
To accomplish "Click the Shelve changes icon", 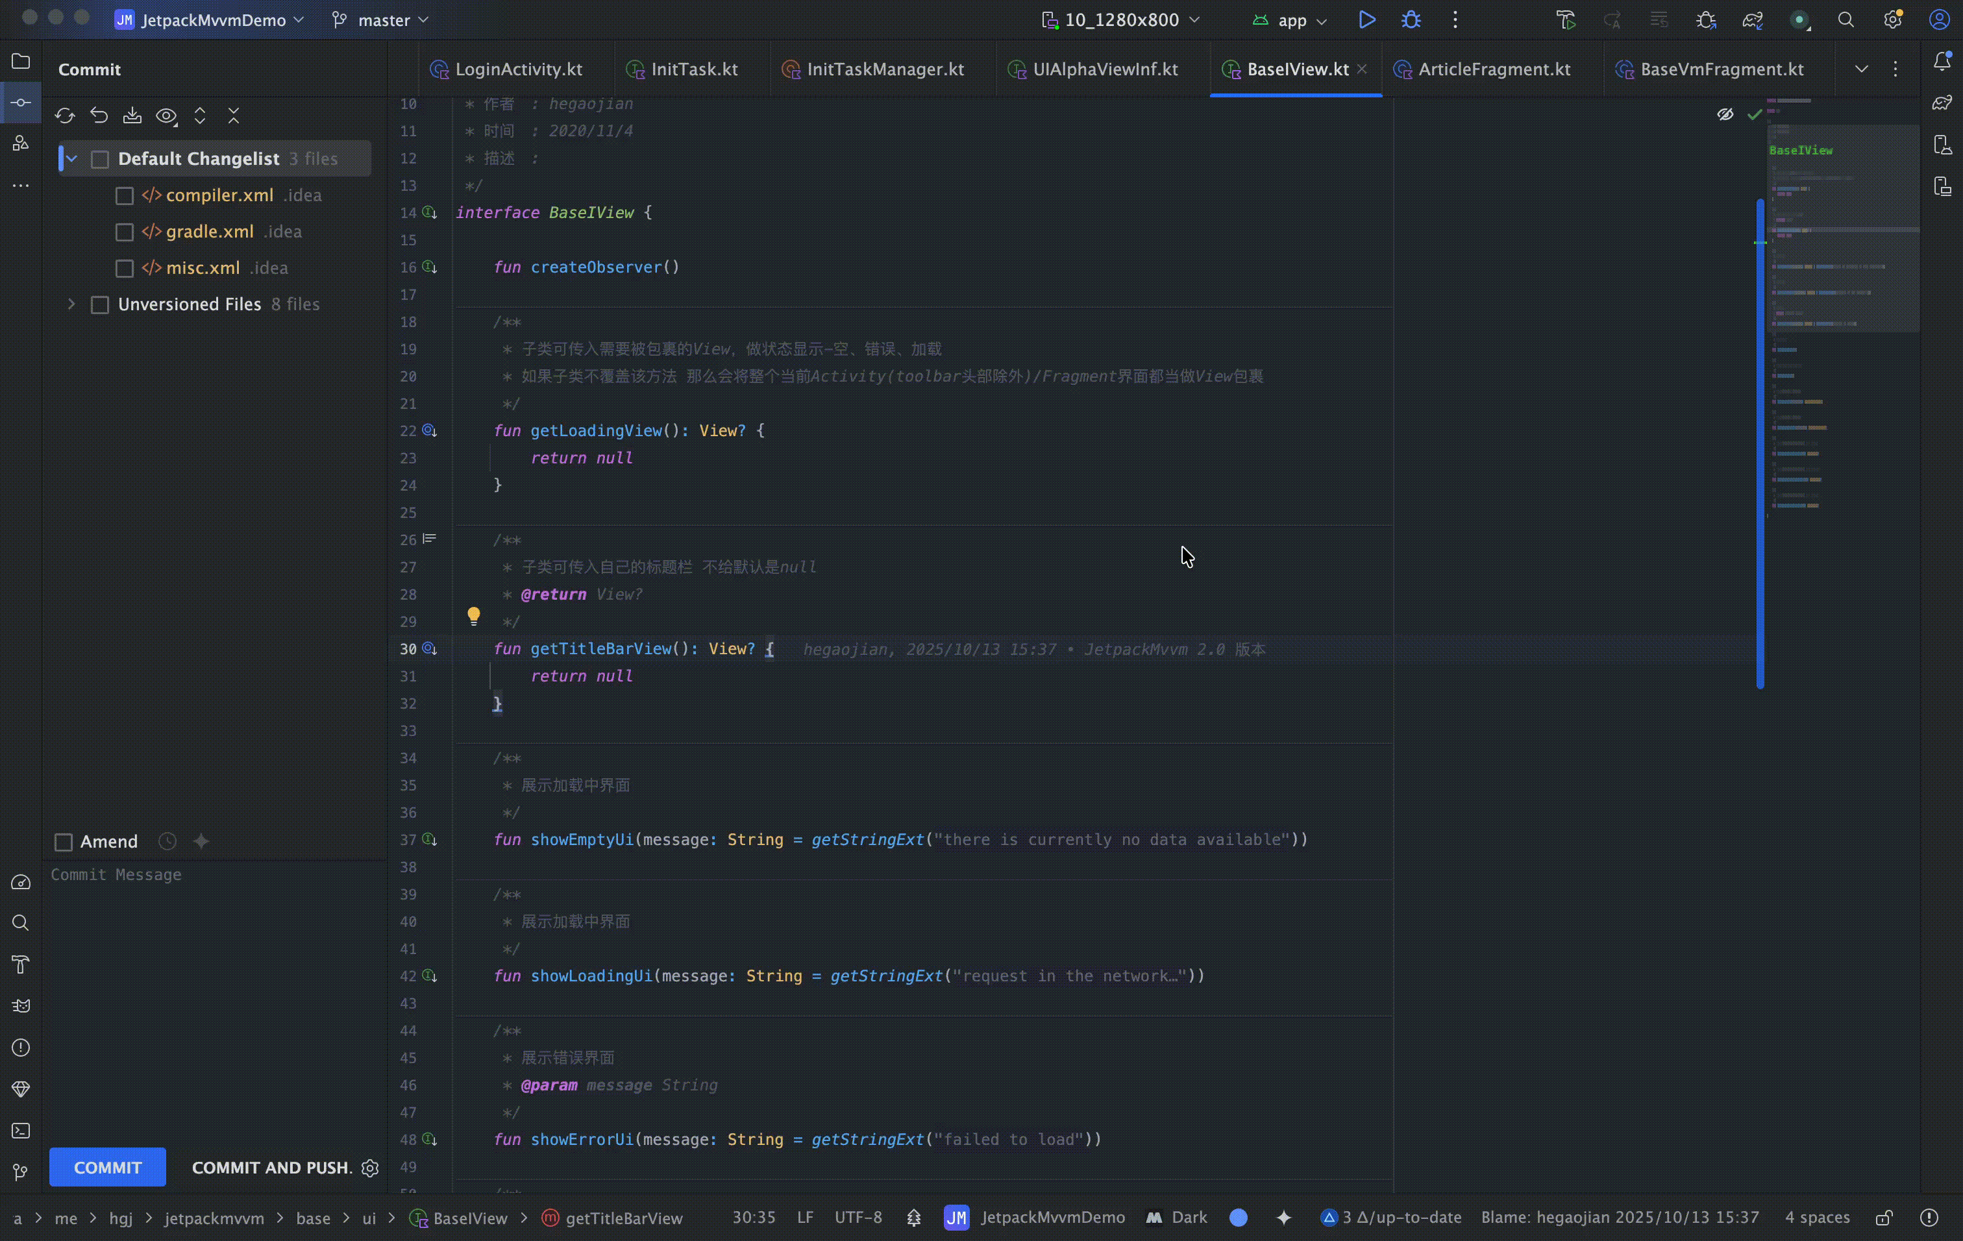I will 132,116.
